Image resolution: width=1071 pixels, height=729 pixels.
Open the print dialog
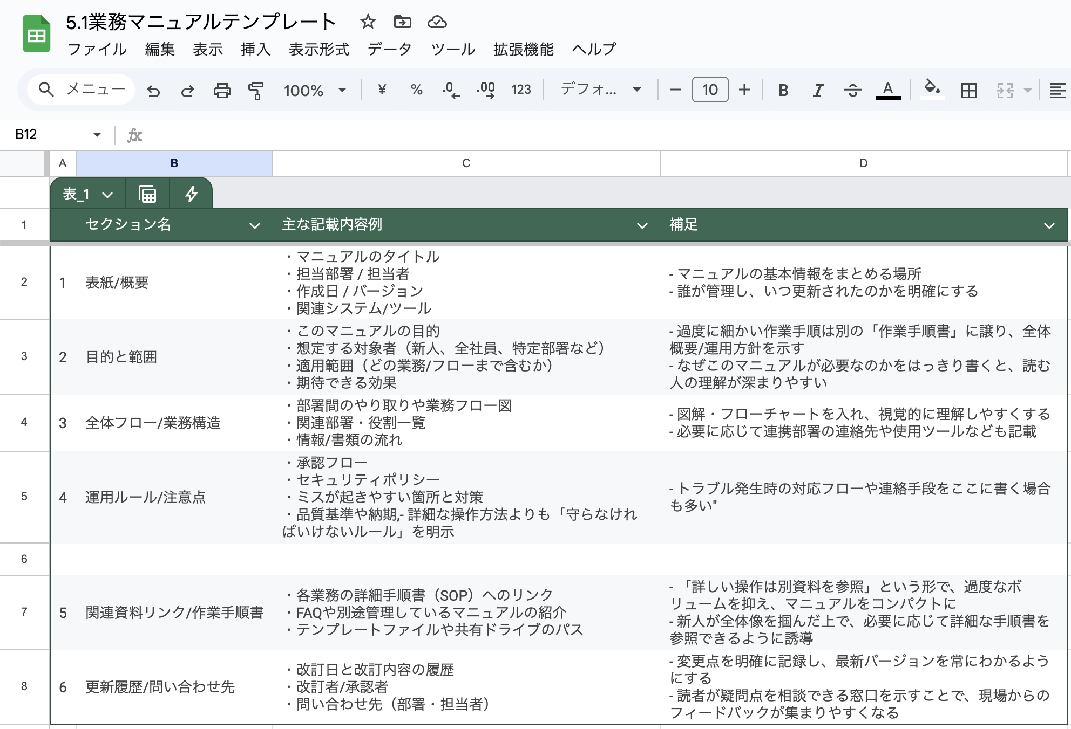point(223,90)
